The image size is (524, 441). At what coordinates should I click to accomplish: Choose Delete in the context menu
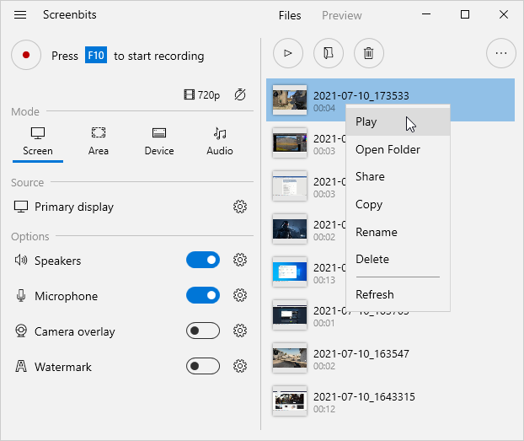tap(398, 260)
